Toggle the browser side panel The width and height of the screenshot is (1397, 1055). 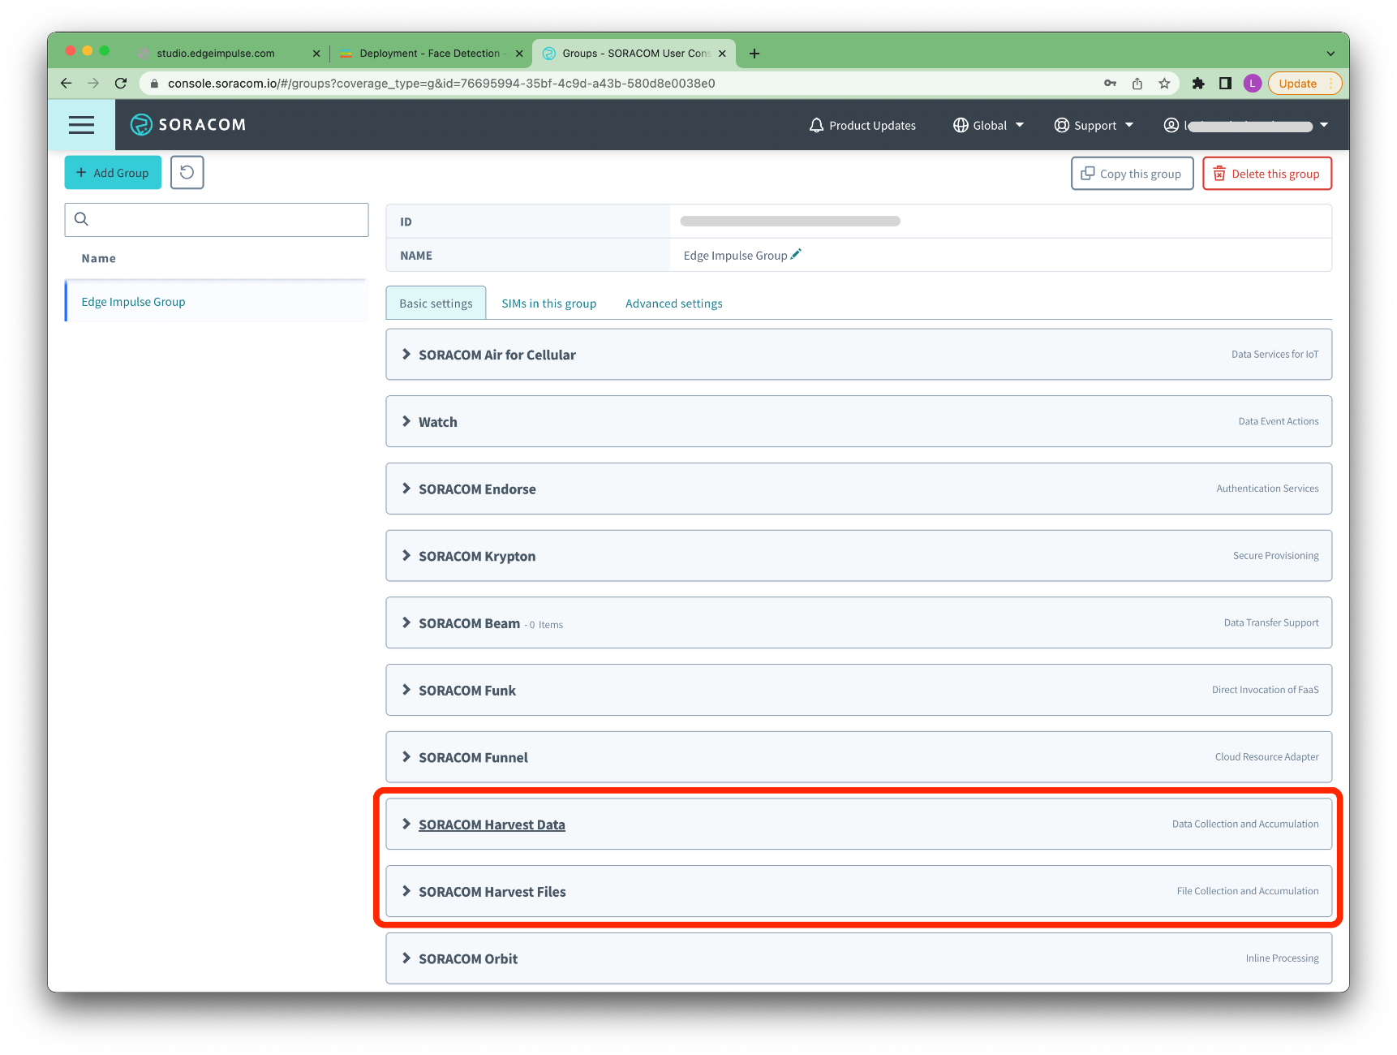[x=1225, y=83]
